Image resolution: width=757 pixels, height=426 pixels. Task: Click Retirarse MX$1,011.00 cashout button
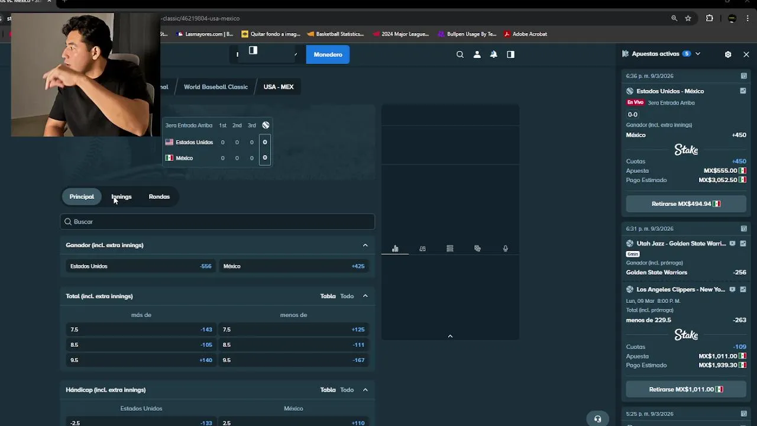(x=686, y=389)
